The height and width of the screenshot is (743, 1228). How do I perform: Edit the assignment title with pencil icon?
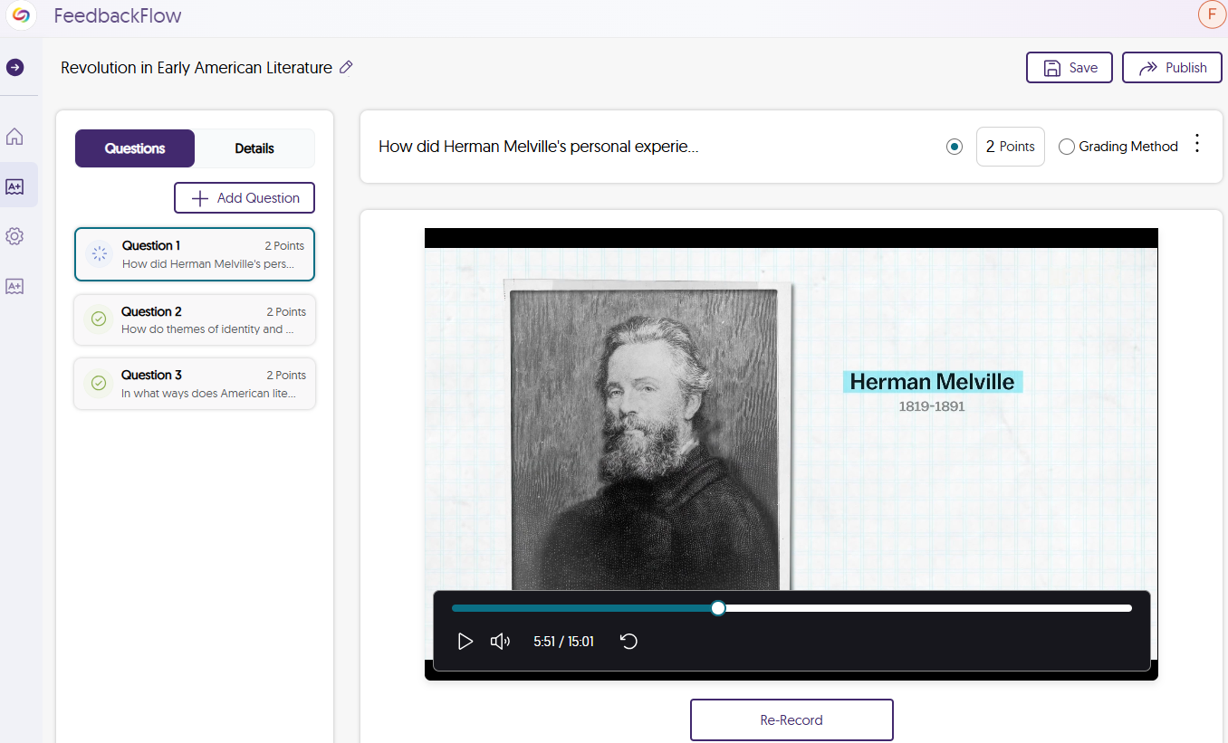coord(346,68)
